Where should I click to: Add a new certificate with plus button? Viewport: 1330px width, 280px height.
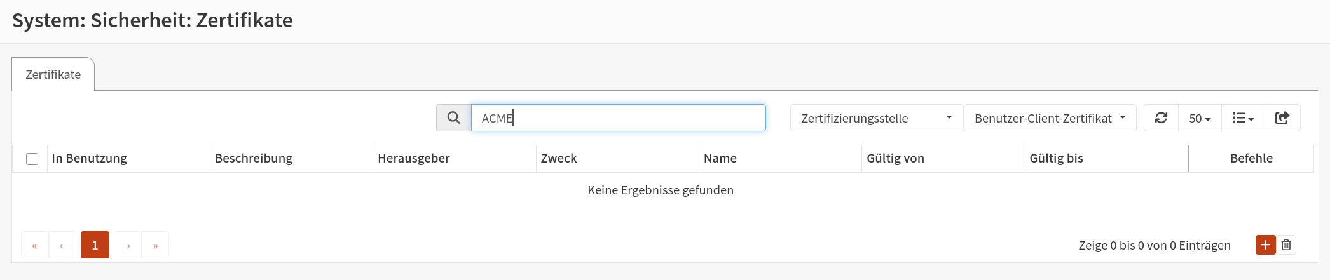pos(1265,244)
